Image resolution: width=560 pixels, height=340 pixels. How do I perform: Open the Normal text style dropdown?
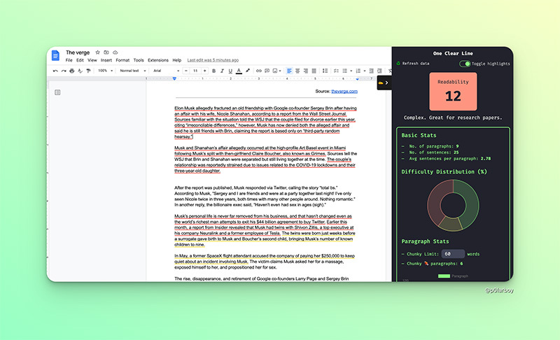coord(133,71)
